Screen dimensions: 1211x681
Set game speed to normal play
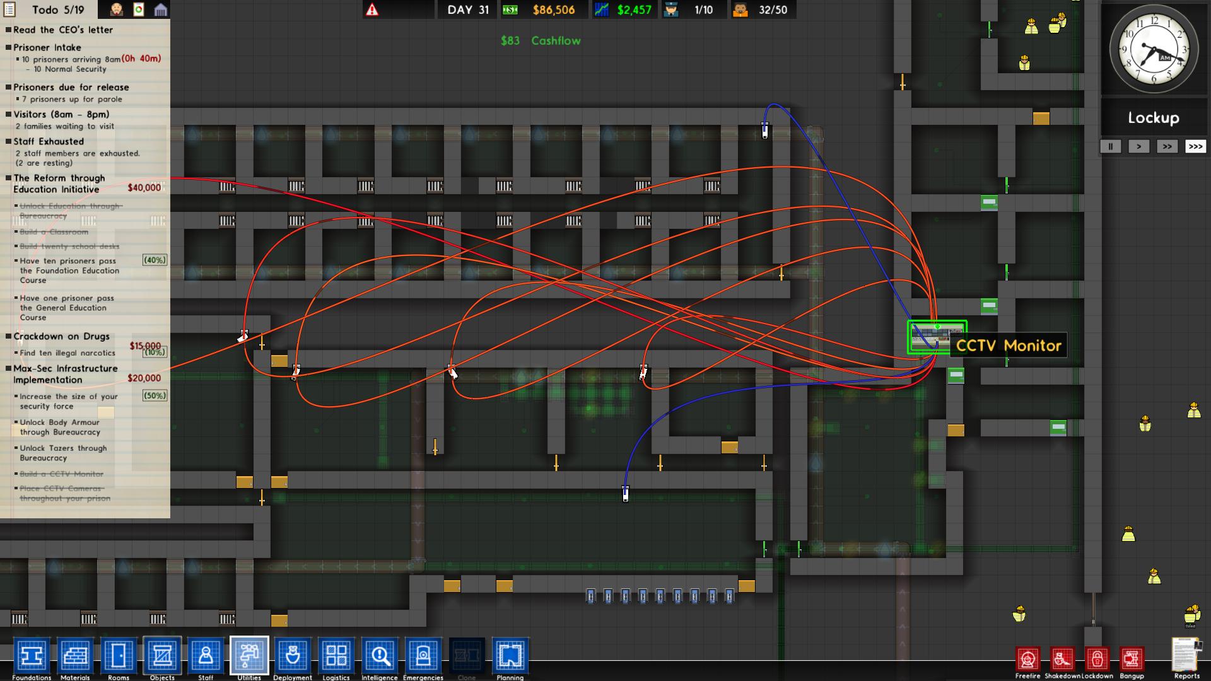(1138, 146)
